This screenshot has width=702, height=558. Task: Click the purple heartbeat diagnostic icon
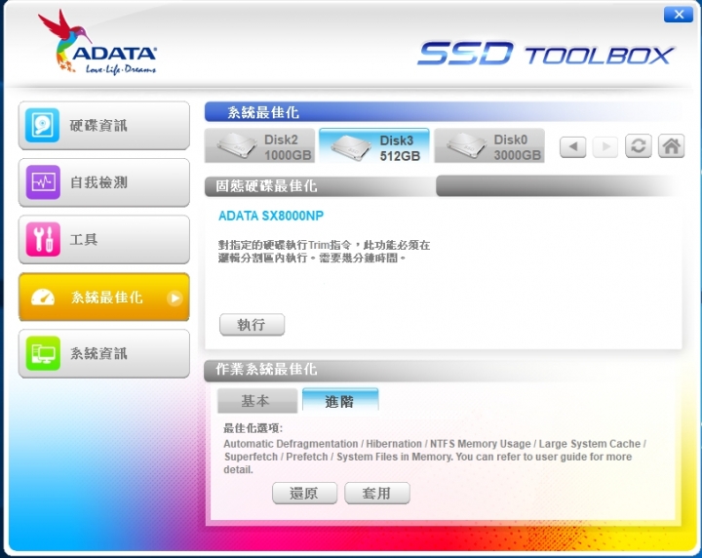[x=43, y=181]
